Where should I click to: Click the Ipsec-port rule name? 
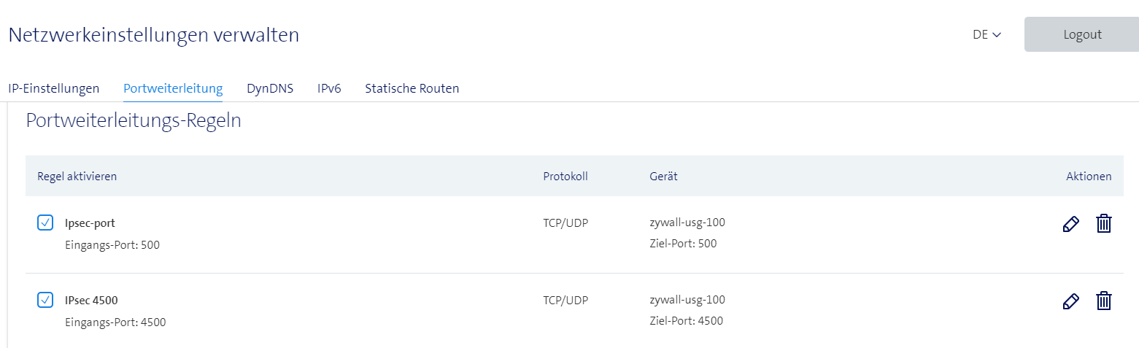90,223
